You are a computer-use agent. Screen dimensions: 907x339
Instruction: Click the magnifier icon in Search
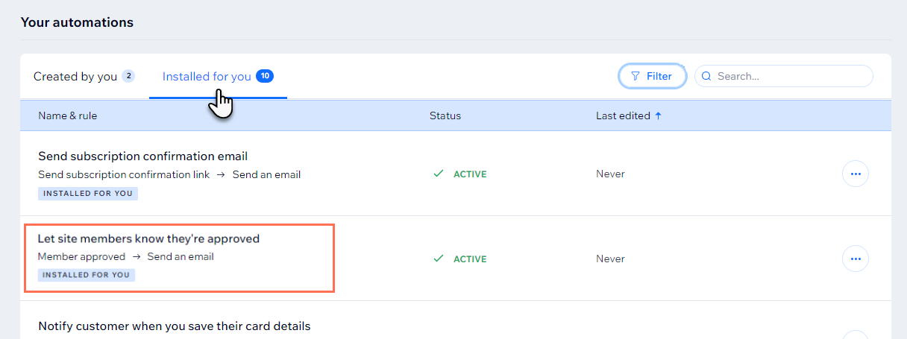[x=706, y=76]
